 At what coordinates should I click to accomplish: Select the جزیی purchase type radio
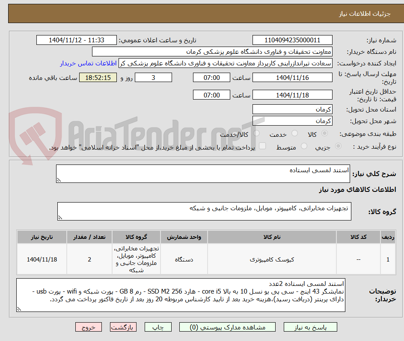pyautogui.click(x=338, y=146)
